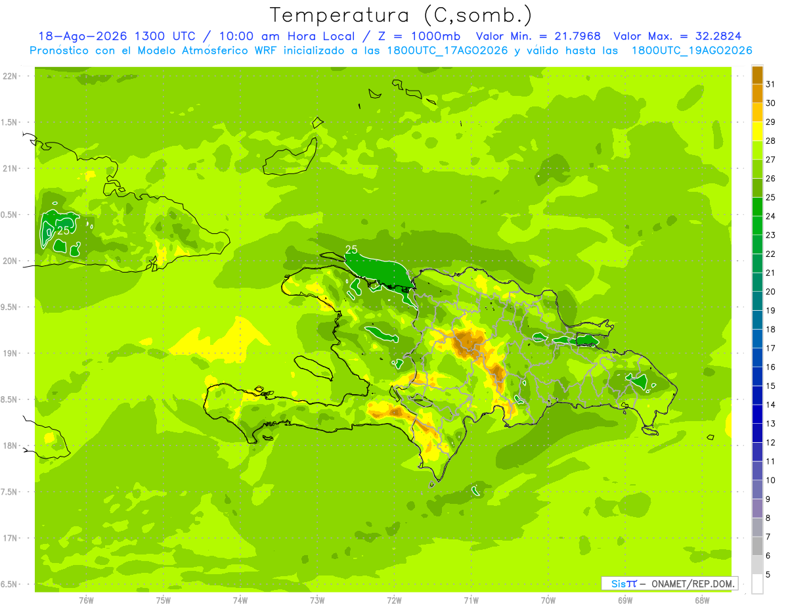Click the color bar label "22"

tap(770, 254)
